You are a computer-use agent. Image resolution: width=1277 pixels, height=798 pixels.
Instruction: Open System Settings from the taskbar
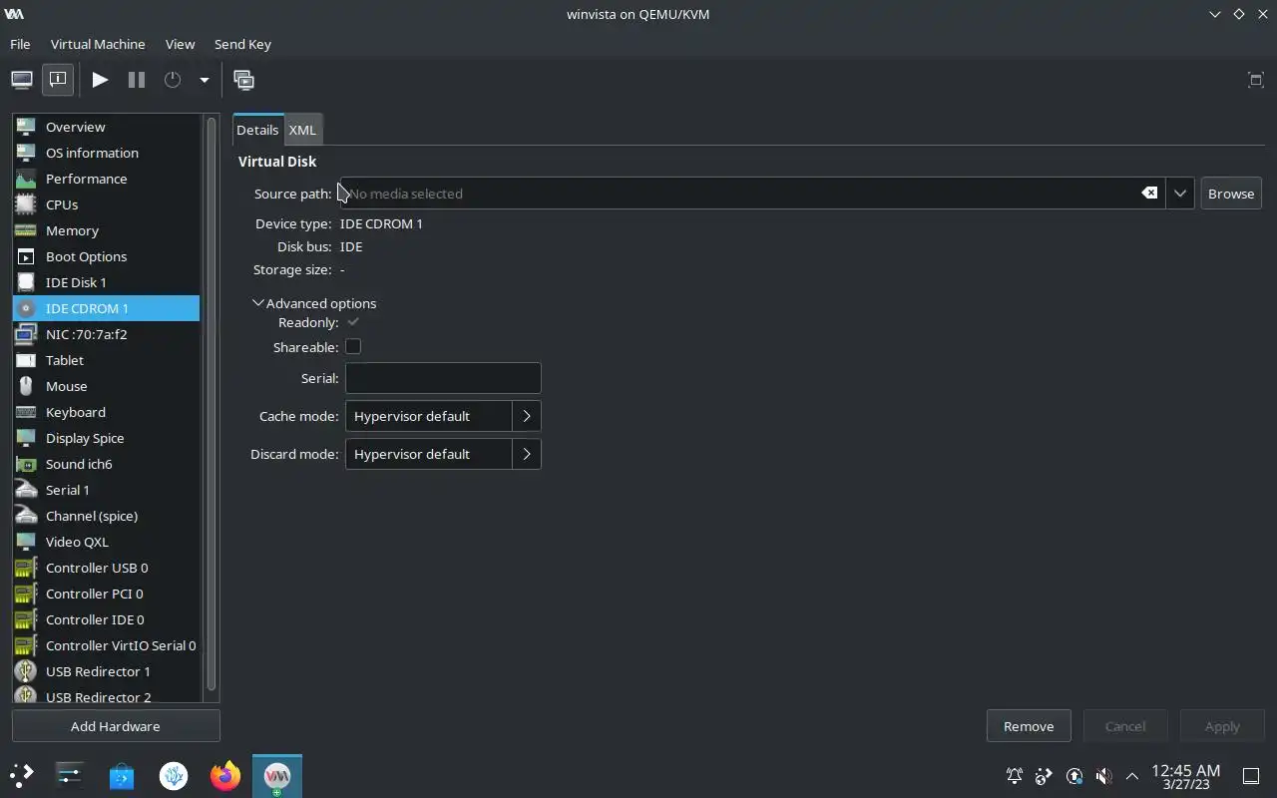click(x=70, y=775)
